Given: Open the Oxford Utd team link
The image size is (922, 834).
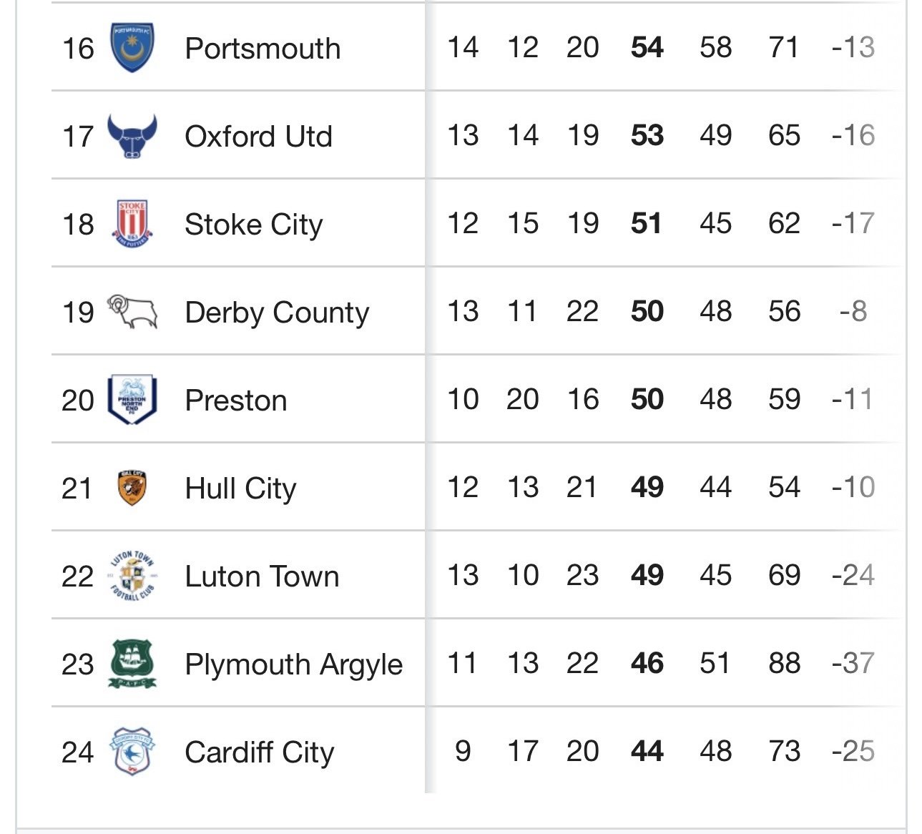Looking at the screenshot, I should click(258, 137).
